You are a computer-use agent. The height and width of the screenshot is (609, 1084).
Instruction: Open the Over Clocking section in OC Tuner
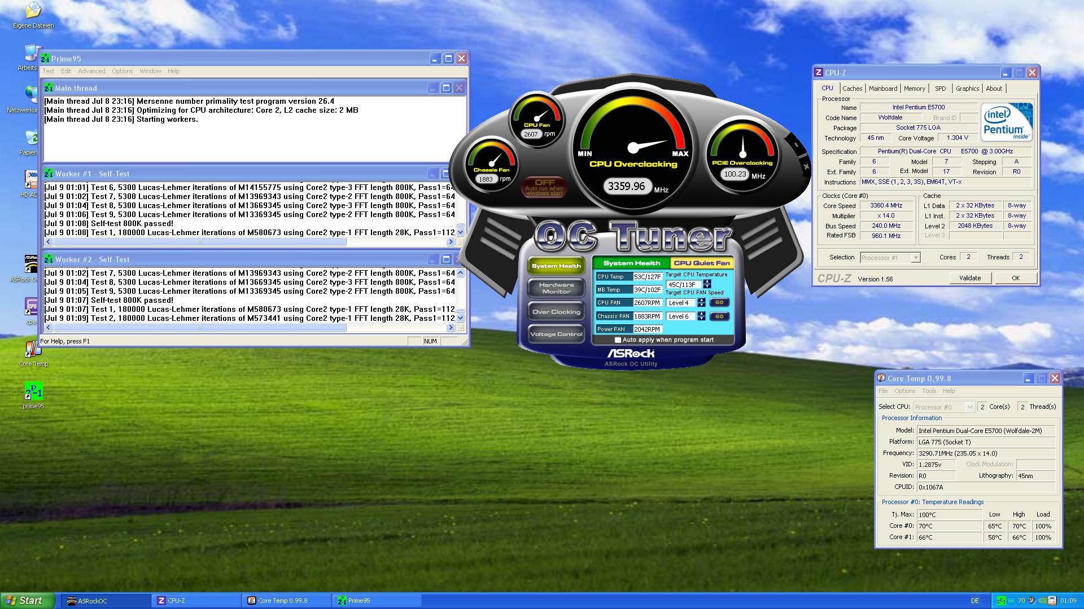tap(556, 312)
